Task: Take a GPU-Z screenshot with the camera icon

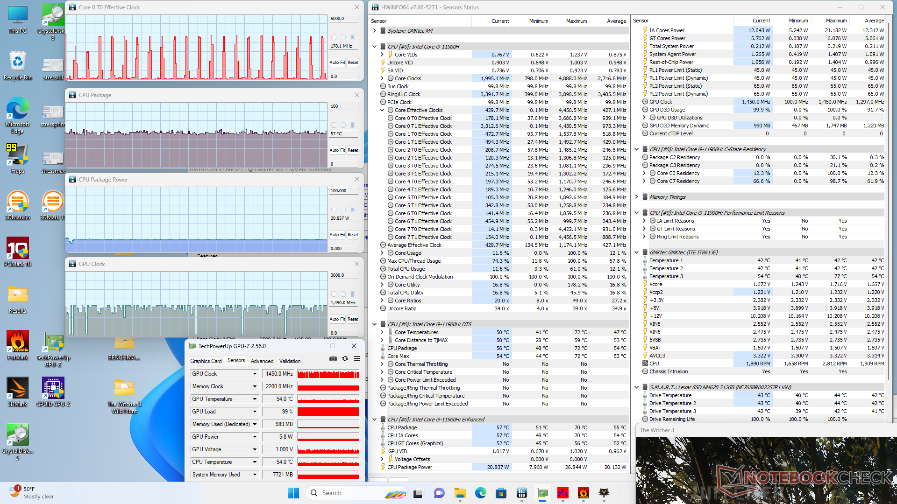Action: (333, 358)
